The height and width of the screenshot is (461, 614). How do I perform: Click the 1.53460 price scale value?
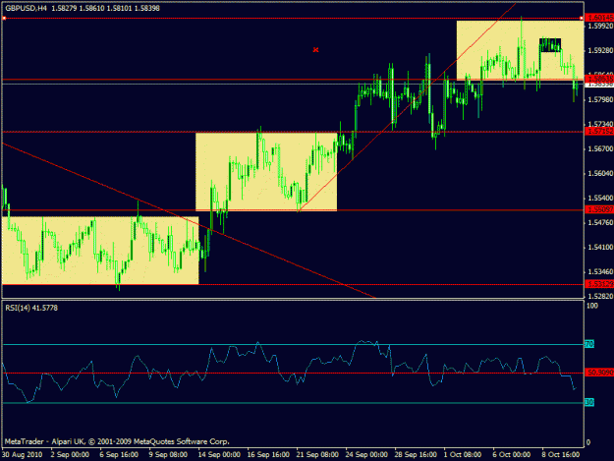pos(600,272)
